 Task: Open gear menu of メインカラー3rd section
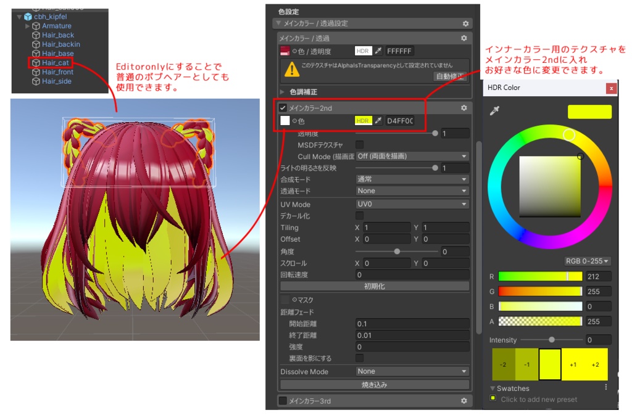pos(464,401)
